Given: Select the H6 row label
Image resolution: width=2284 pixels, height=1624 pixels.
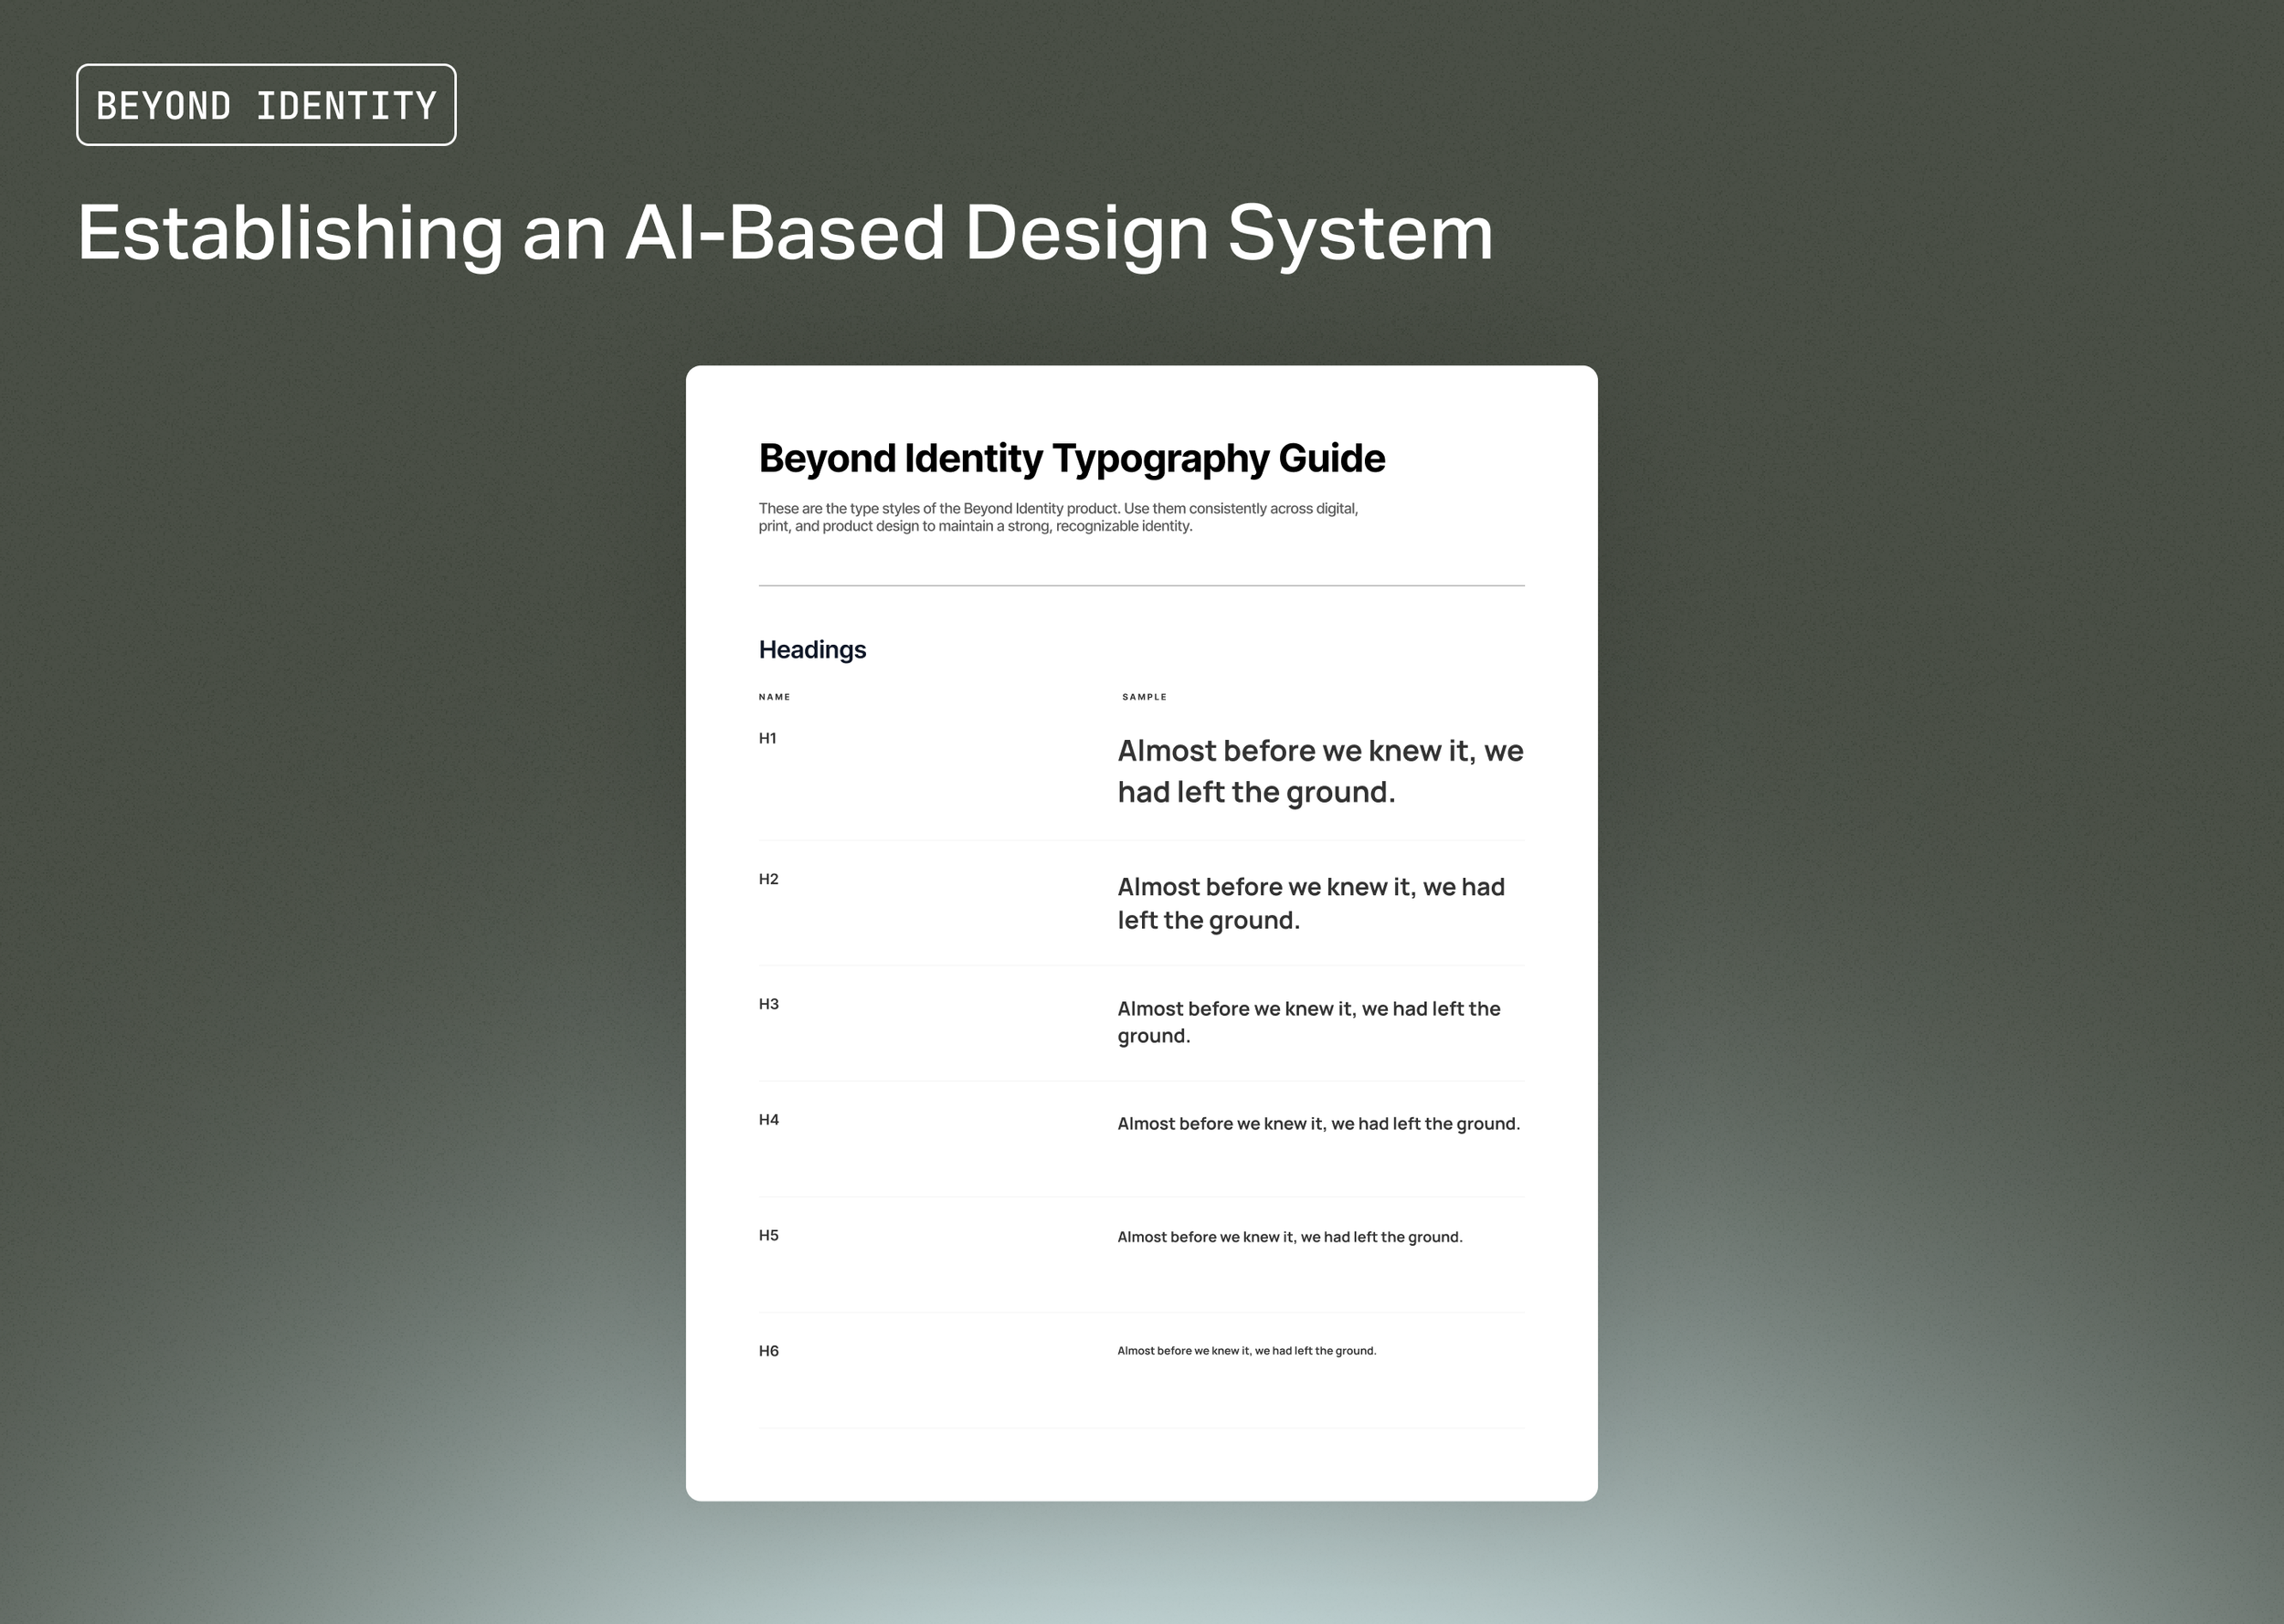Looking at the screenshot, I should [768, 1351].
